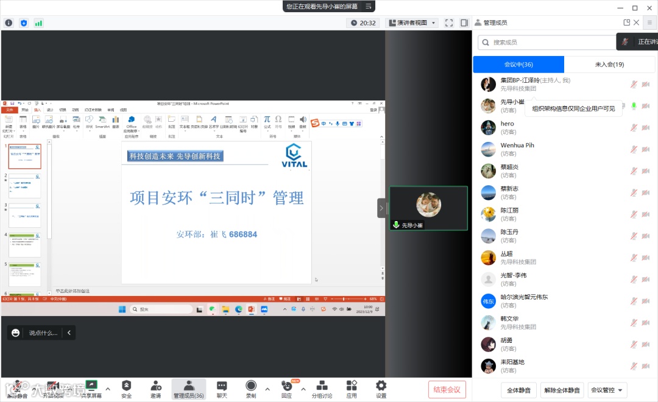Click 邀请 to invite participants
Viewport: 658px width, 402px height.
point(156,389)
